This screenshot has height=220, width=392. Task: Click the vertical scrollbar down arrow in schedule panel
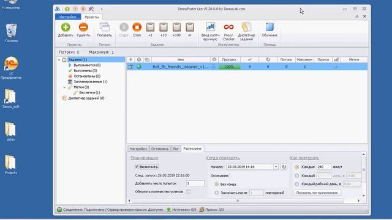tap(364, 196)
